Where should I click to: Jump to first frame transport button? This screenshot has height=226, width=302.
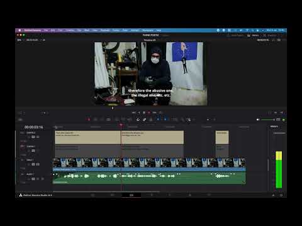pyautogui.click(x=133, y=113)
